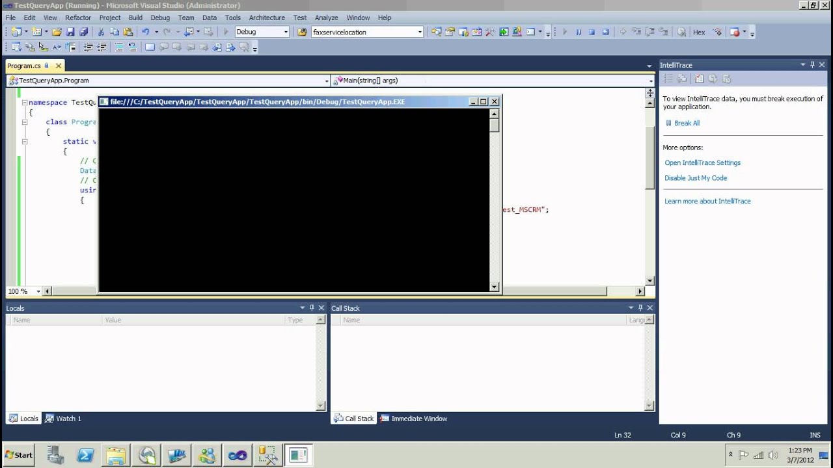The height and width of the screenshot is (468, 833).
Task: Open Properties Window toolbar icon
Action: point(450,32)
